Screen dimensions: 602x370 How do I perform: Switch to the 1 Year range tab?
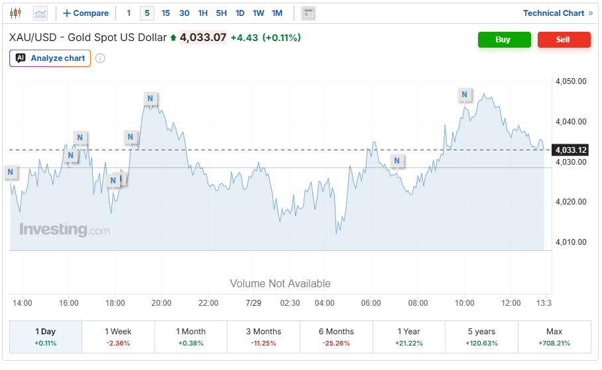pos(409,337)
